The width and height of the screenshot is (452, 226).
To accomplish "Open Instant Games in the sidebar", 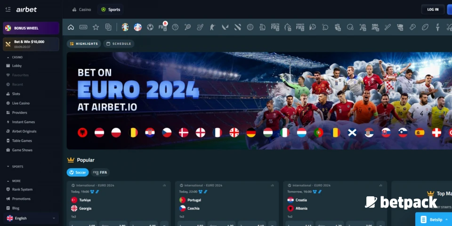I will point(20,122).
